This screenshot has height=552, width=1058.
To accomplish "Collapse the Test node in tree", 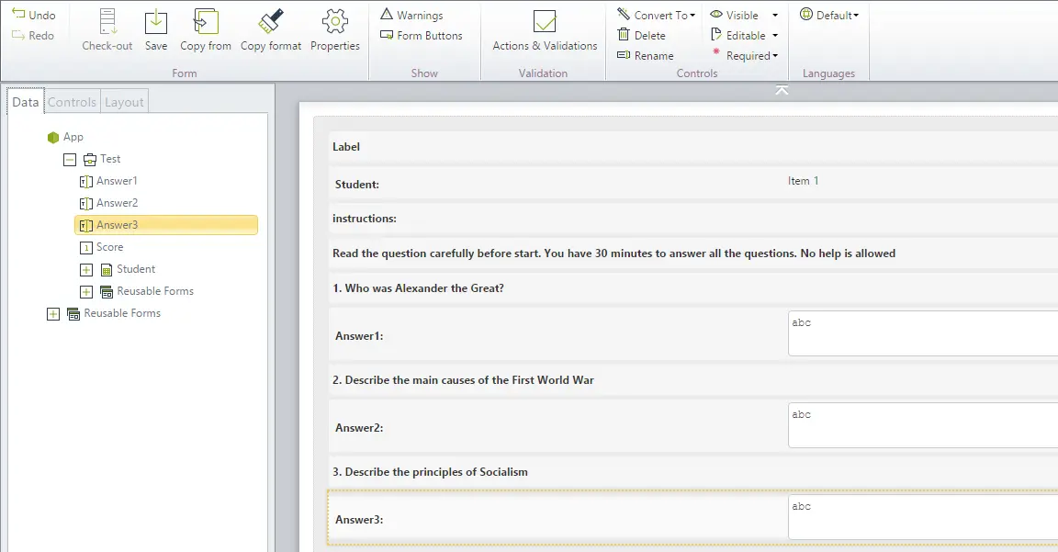I will click(70, 160).
